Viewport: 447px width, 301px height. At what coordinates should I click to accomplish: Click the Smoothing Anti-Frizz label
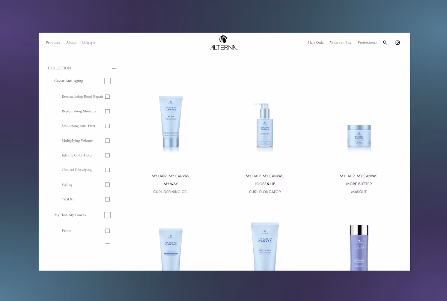(79, 126)
